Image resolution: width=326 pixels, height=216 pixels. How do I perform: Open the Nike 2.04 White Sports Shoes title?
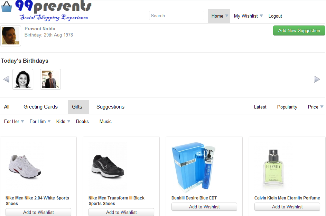(37, 201)
